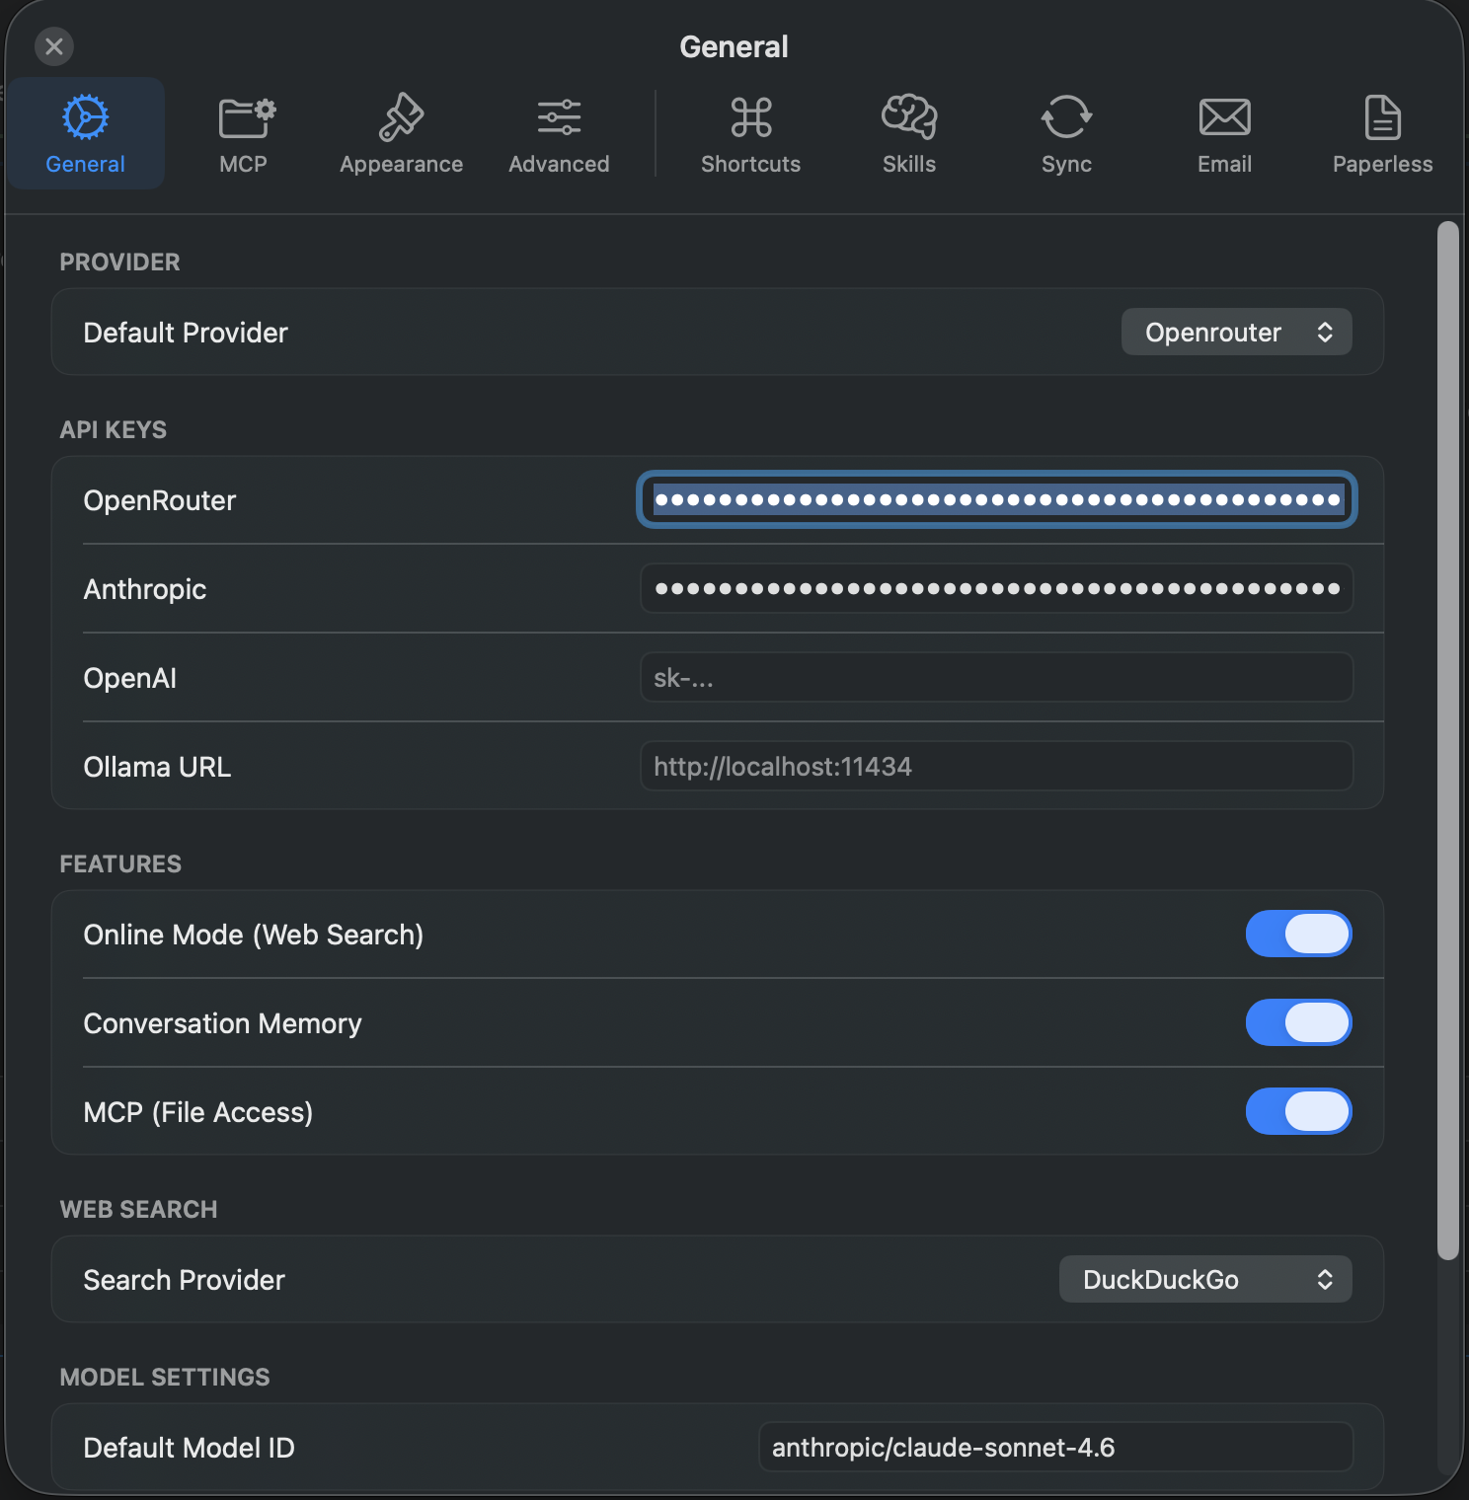The width and height of the screenshot is (1469, 1500).
Task: Edit the Default Model ID field
Action: [x=1054, y=1447]
